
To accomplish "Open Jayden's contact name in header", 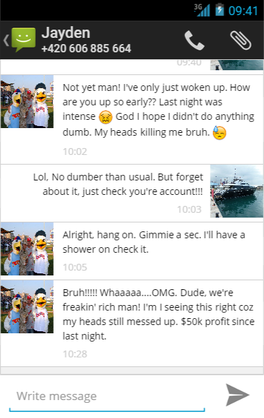I will pyautogui.click(x=66, y=33).
